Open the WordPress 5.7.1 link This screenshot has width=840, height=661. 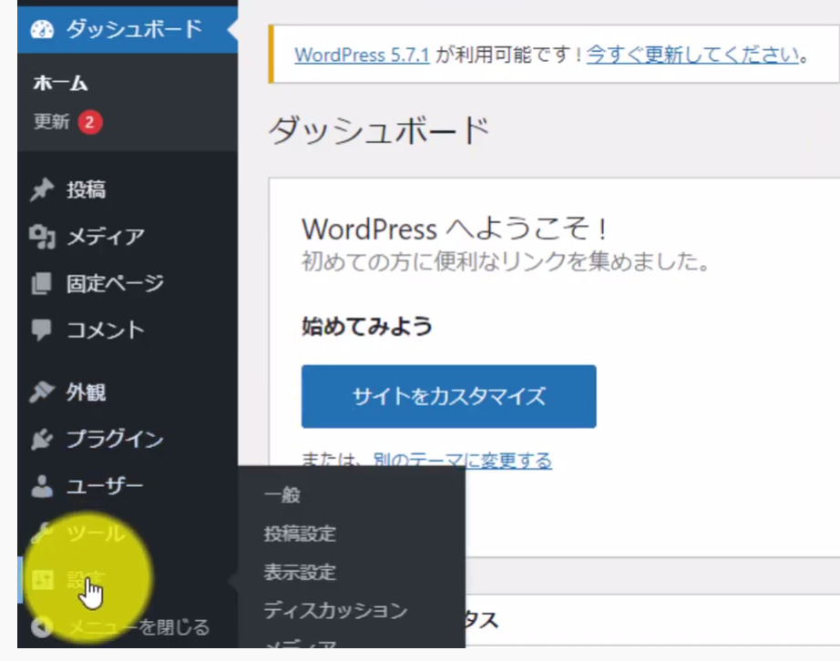tap(362, 55)
